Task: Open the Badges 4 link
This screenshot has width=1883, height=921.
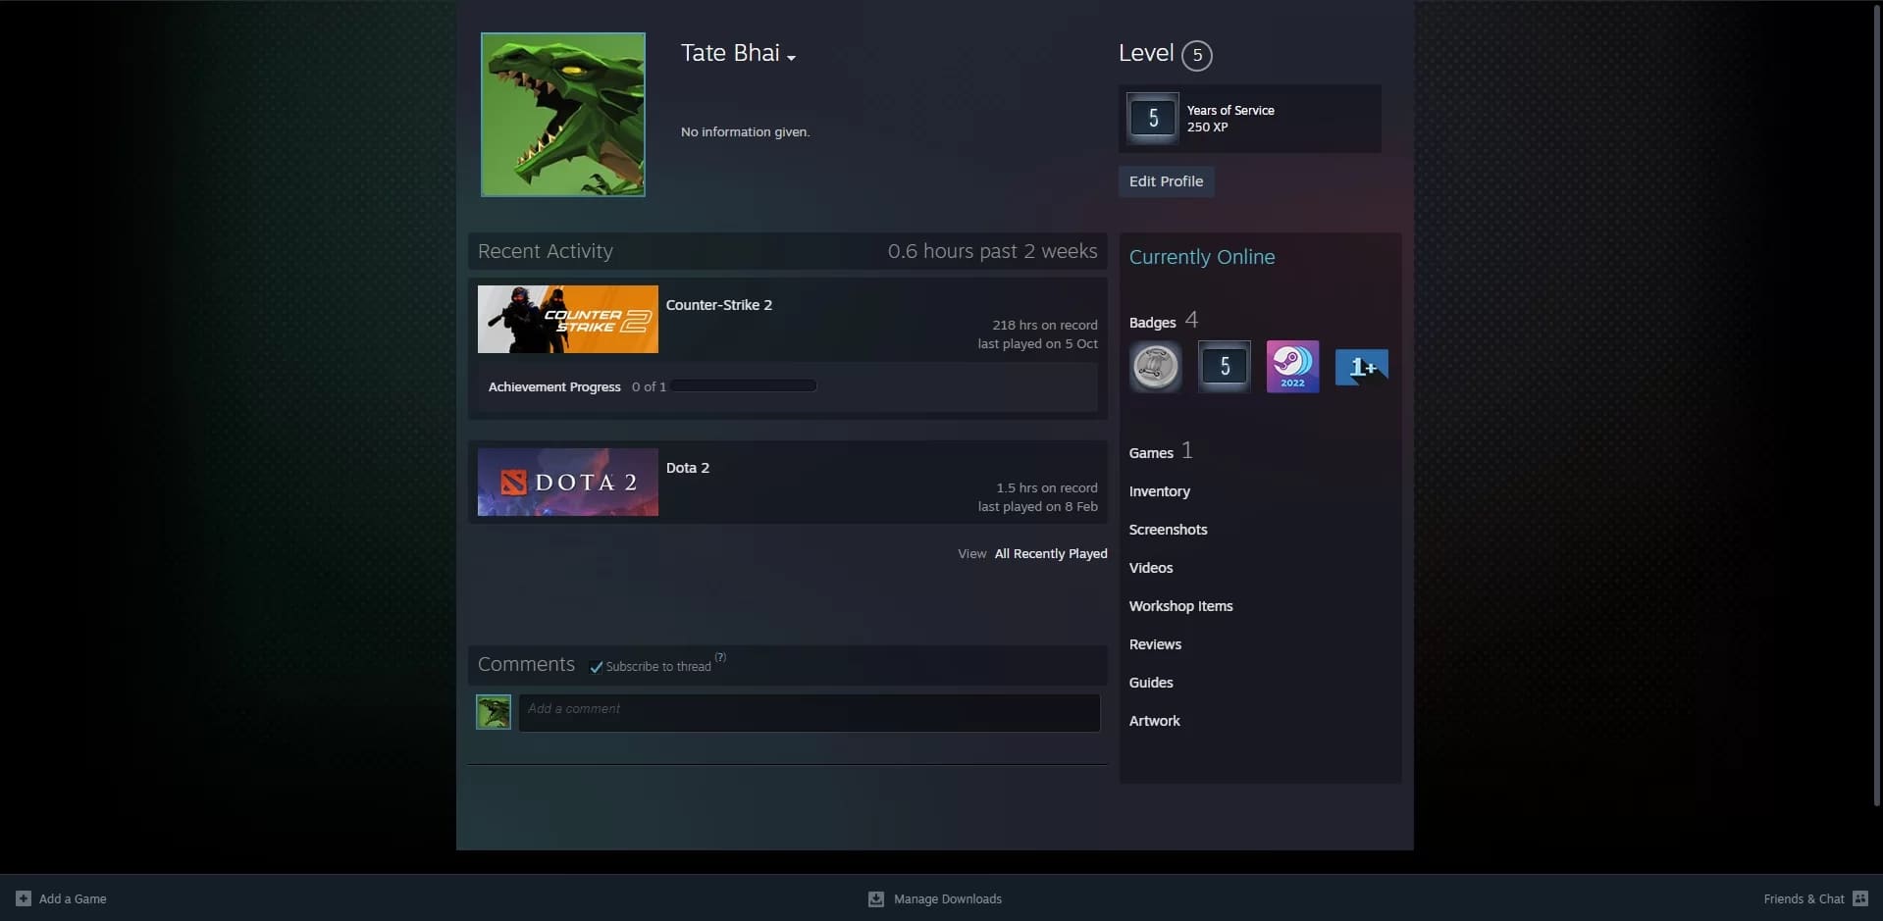Action: [1164, 321]
